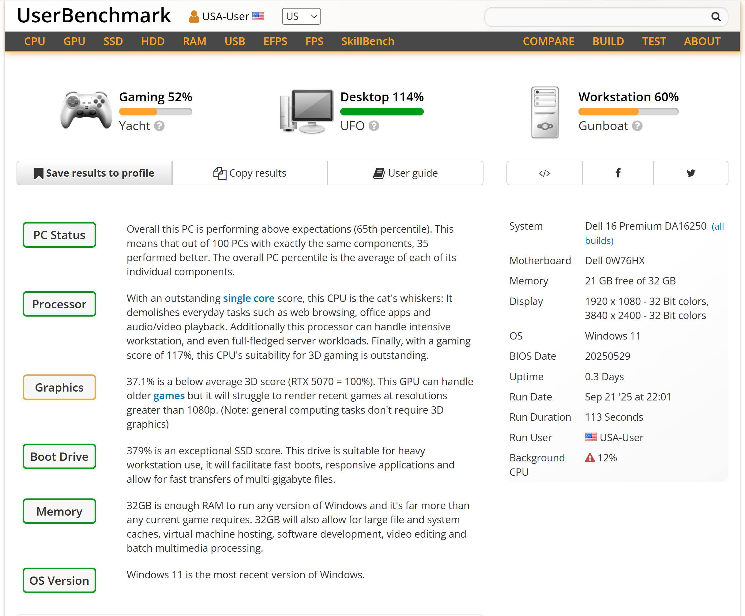Image resolution: width=745 pixels, height=616 pixels.
Task: Click the search magnifier icon
Action: (716, 17)
